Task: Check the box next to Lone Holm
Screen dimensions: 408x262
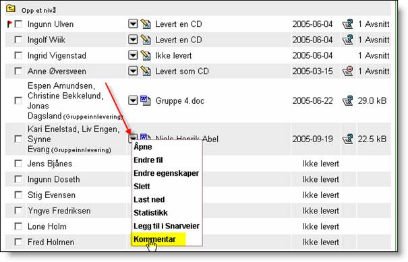Action: 18,226
